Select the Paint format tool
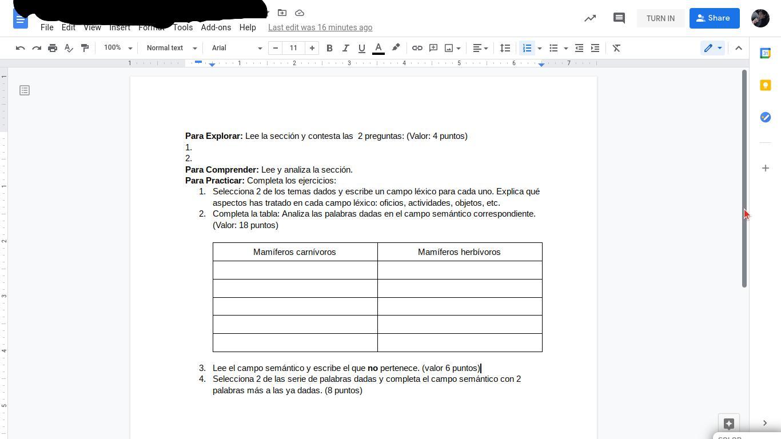This screenshot has width=781, height=439. tap(85, 48)
